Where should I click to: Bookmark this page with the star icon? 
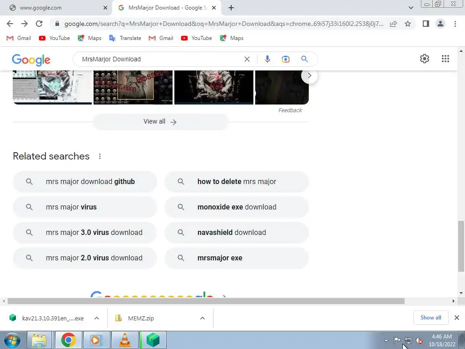[x=408, y=24]
